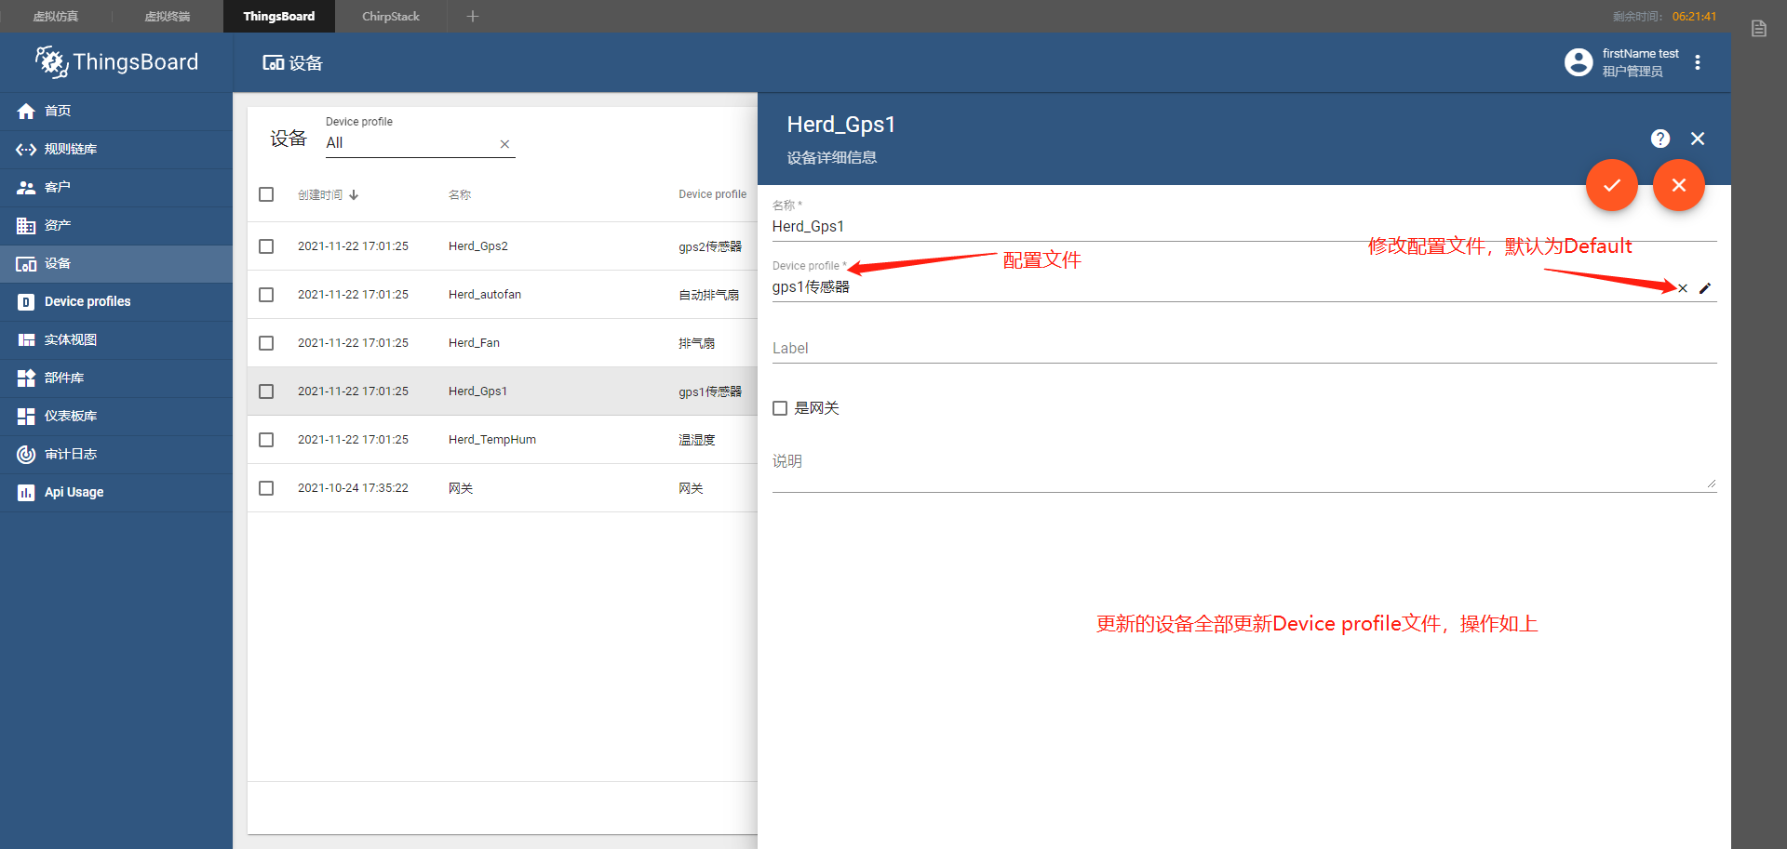This screenshot has height=849, width=1787.
Task: Enable the 是网关 checkbox
Action: (780, 408)
